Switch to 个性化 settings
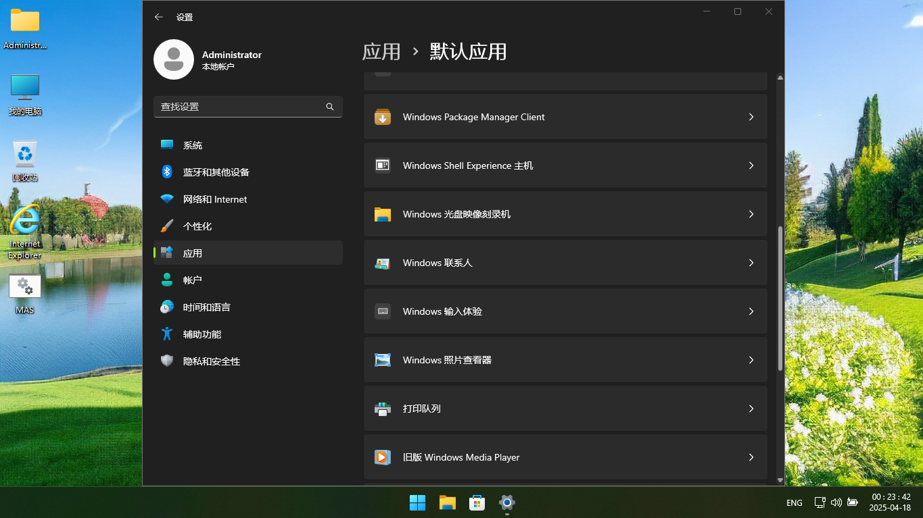This screenshot has width=923, height=518. 248,226
